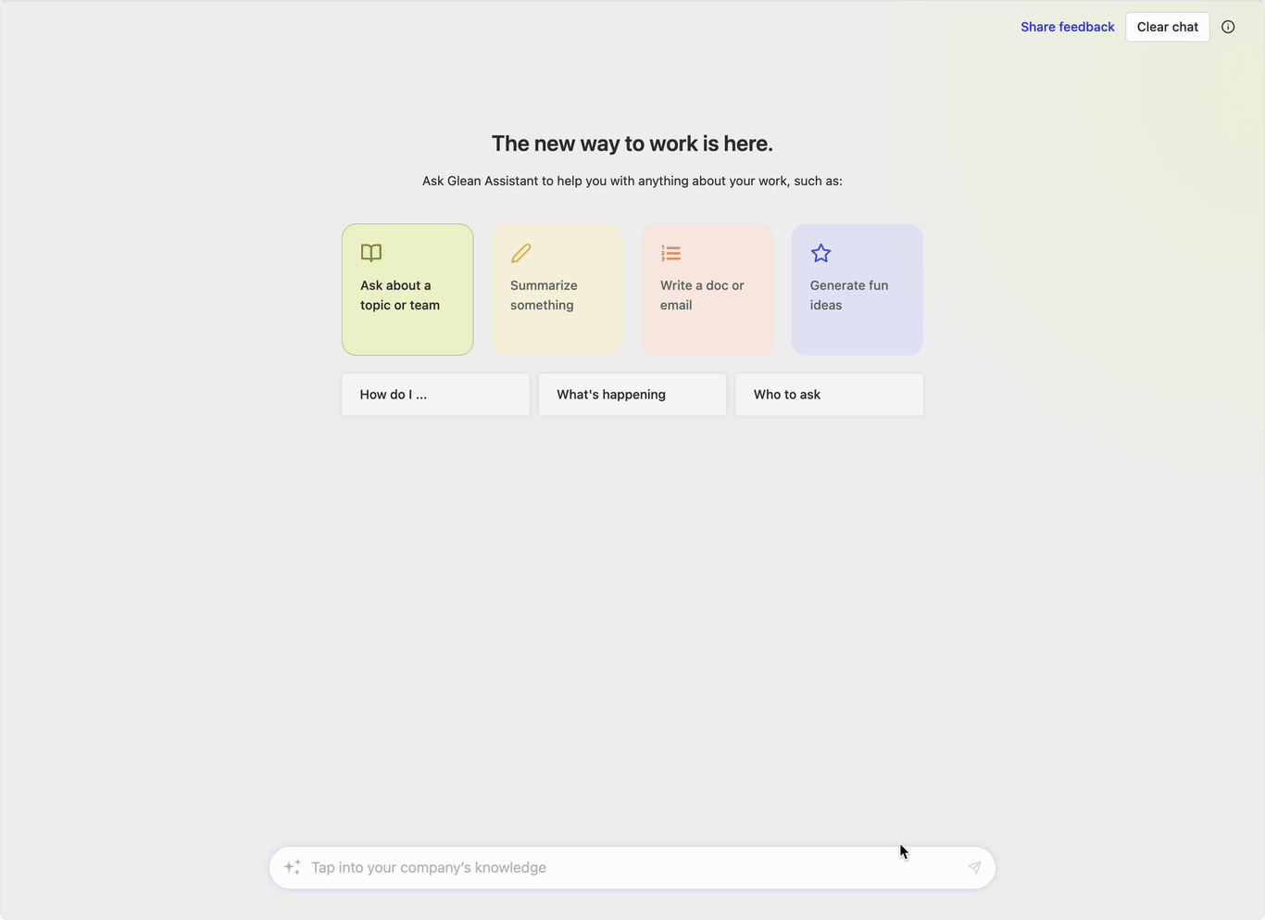Select the 'What's happening' prompt shortcut
Screen dimensions: 1265x920
point(632,394)
